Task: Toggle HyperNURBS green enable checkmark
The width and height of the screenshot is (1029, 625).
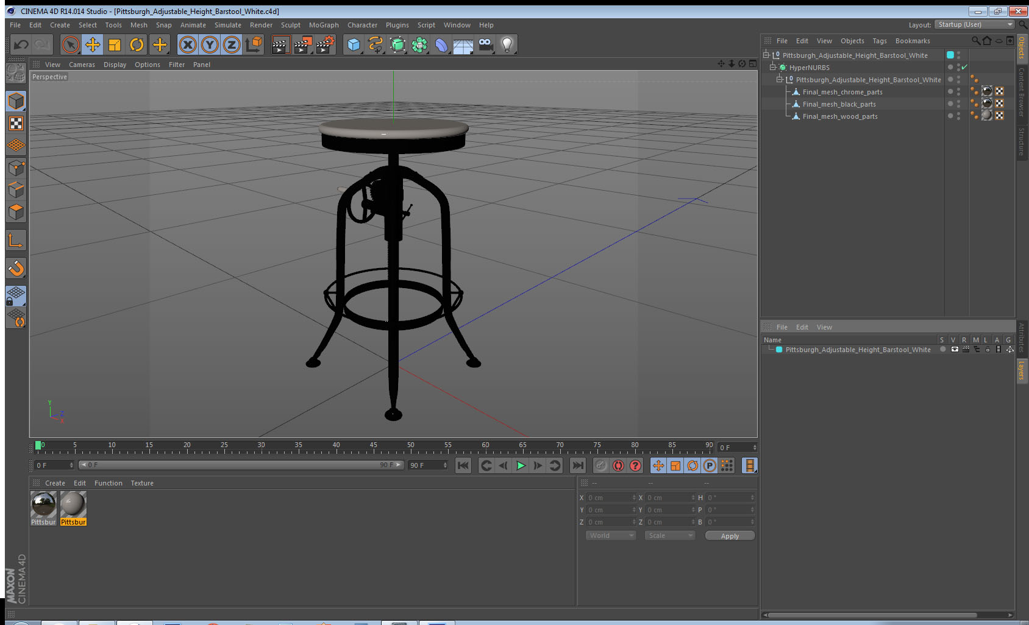Action: [964, 68]
